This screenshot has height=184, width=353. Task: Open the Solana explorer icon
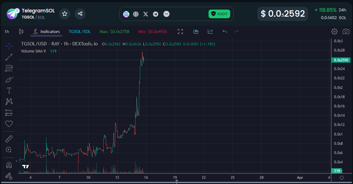point(126,14)
